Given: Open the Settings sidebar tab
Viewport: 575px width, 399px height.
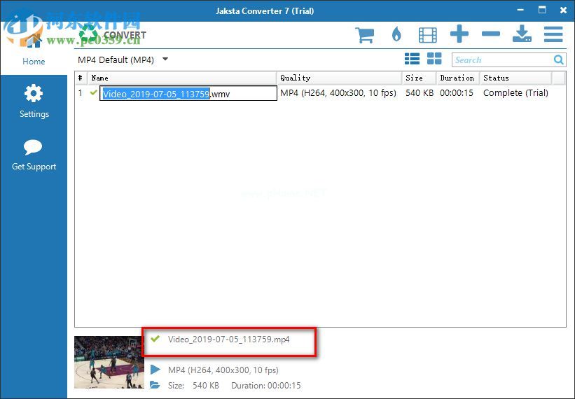Looking at the screenshot, I should [x=34, y=101].
